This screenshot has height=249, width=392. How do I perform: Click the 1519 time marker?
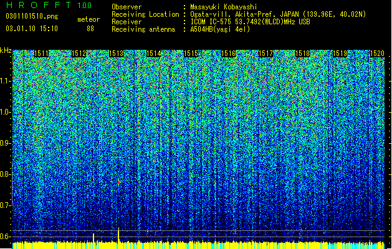tap(340, 54)
